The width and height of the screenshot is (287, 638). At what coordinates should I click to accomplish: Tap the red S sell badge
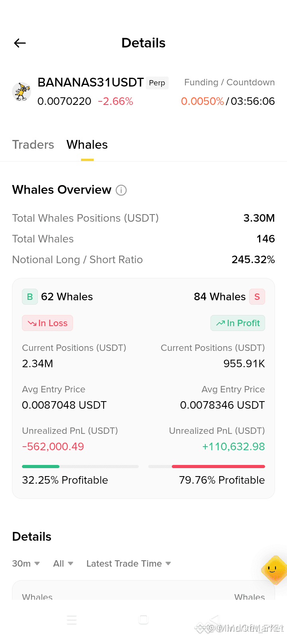pyautogui.click(x=257, y=297)
